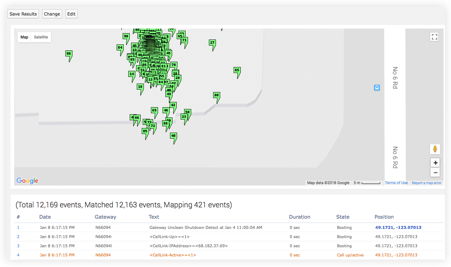Select the Gateway Unclean Shutdown Detect text
Viewport: 451px width, 267px height.
(x=206, y=227)
